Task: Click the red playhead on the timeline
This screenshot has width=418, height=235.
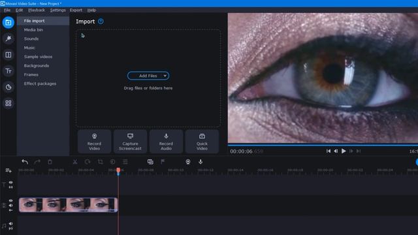Action: pyautogui.click(x=118, y=171)
